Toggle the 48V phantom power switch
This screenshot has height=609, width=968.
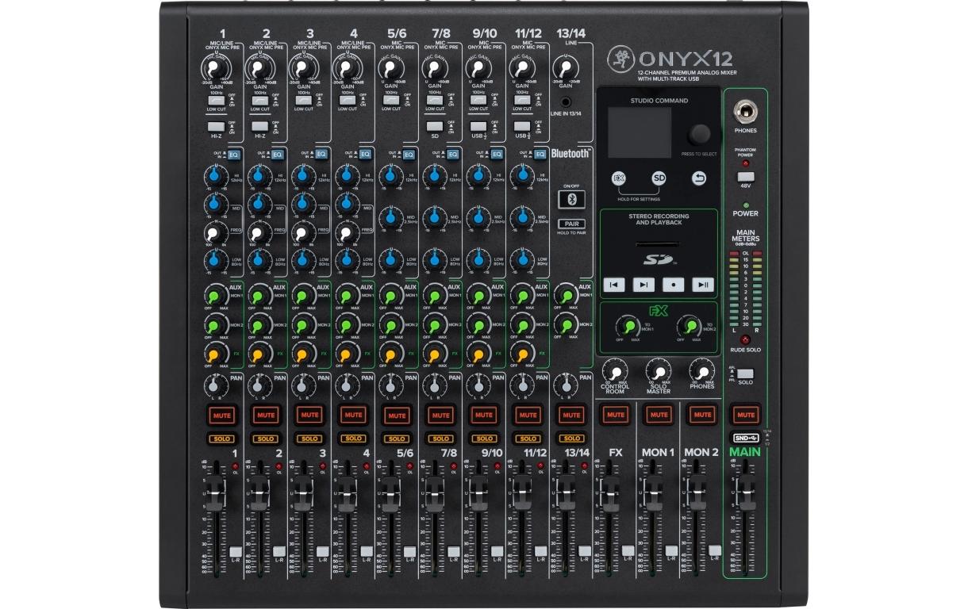click(x=745, y=176)
